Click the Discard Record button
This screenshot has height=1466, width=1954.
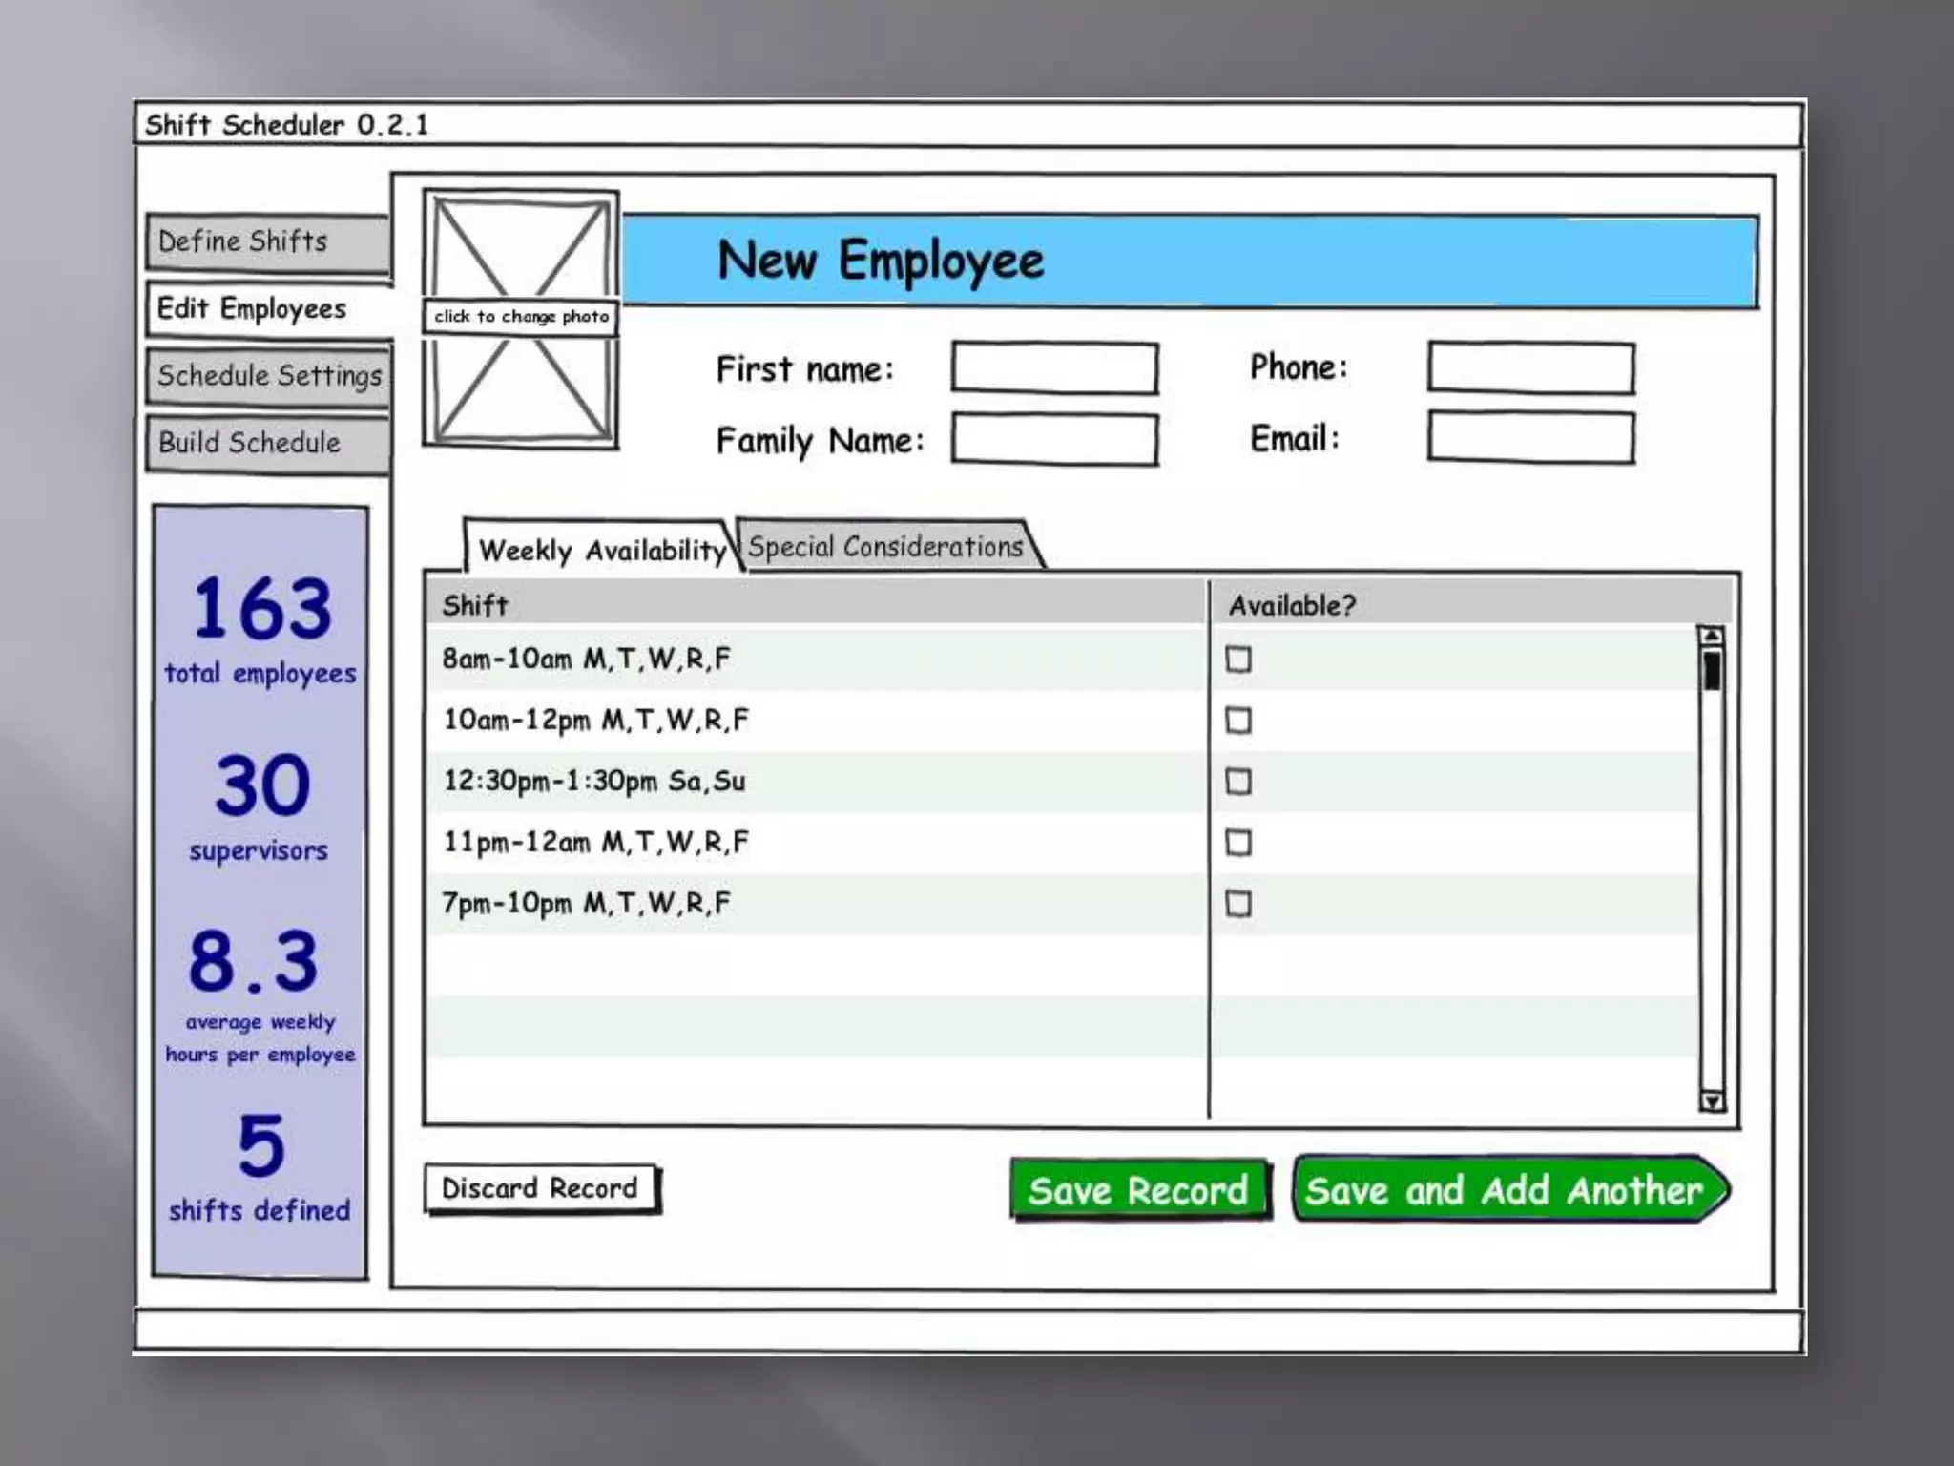540,1189
